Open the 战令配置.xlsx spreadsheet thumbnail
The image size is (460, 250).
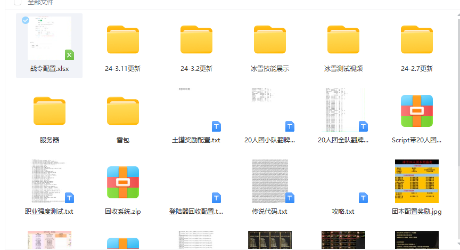(x=50, y=38)
